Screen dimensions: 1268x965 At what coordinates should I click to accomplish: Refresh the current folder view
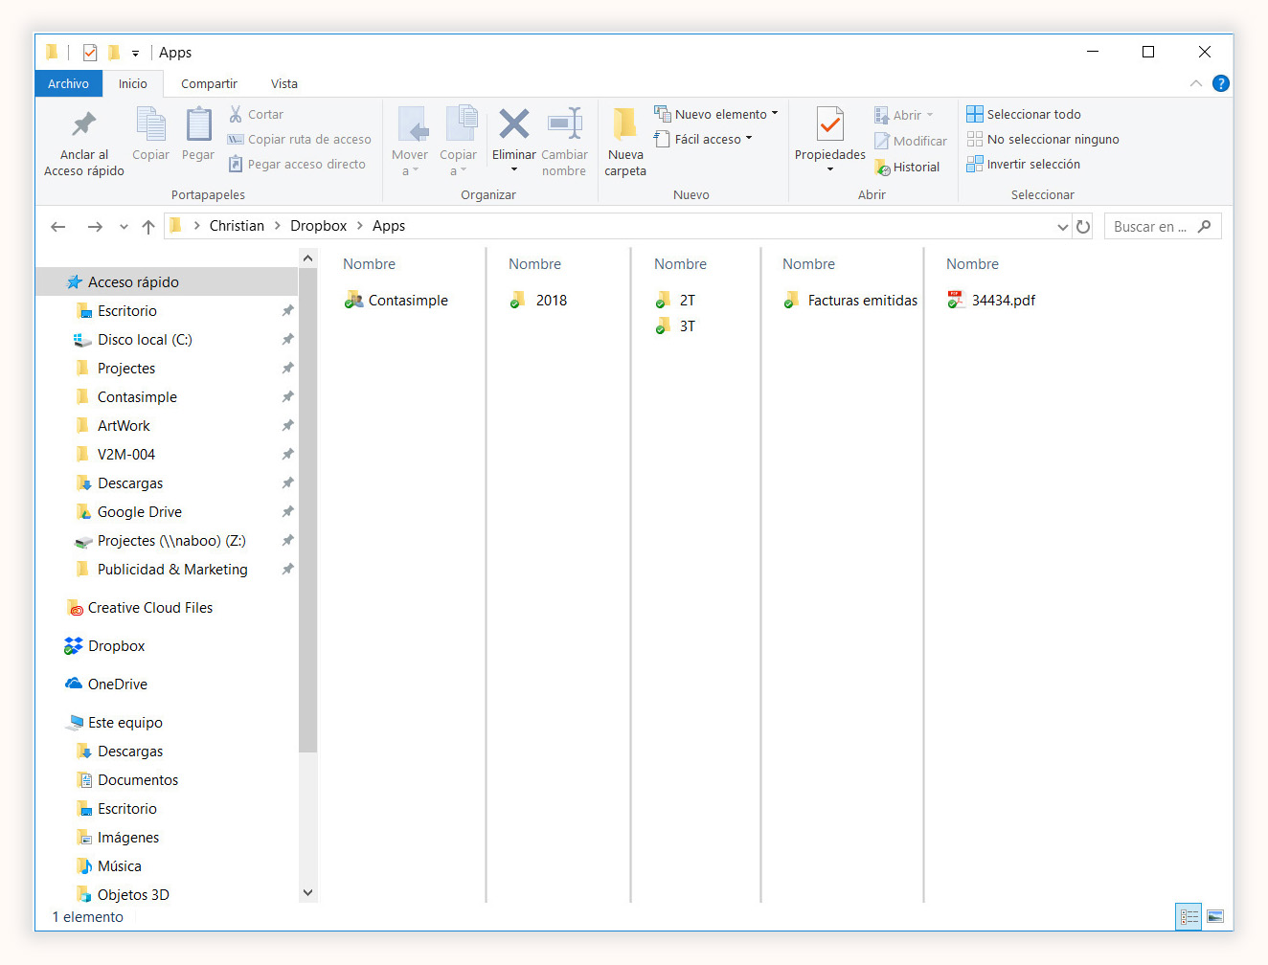(1083, 227)
